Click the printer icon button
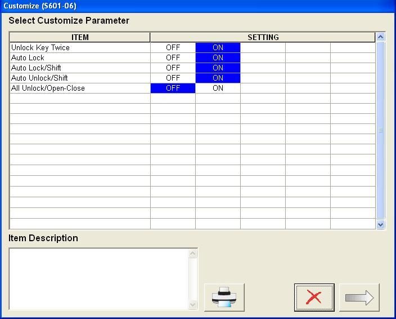 (224, 297)
